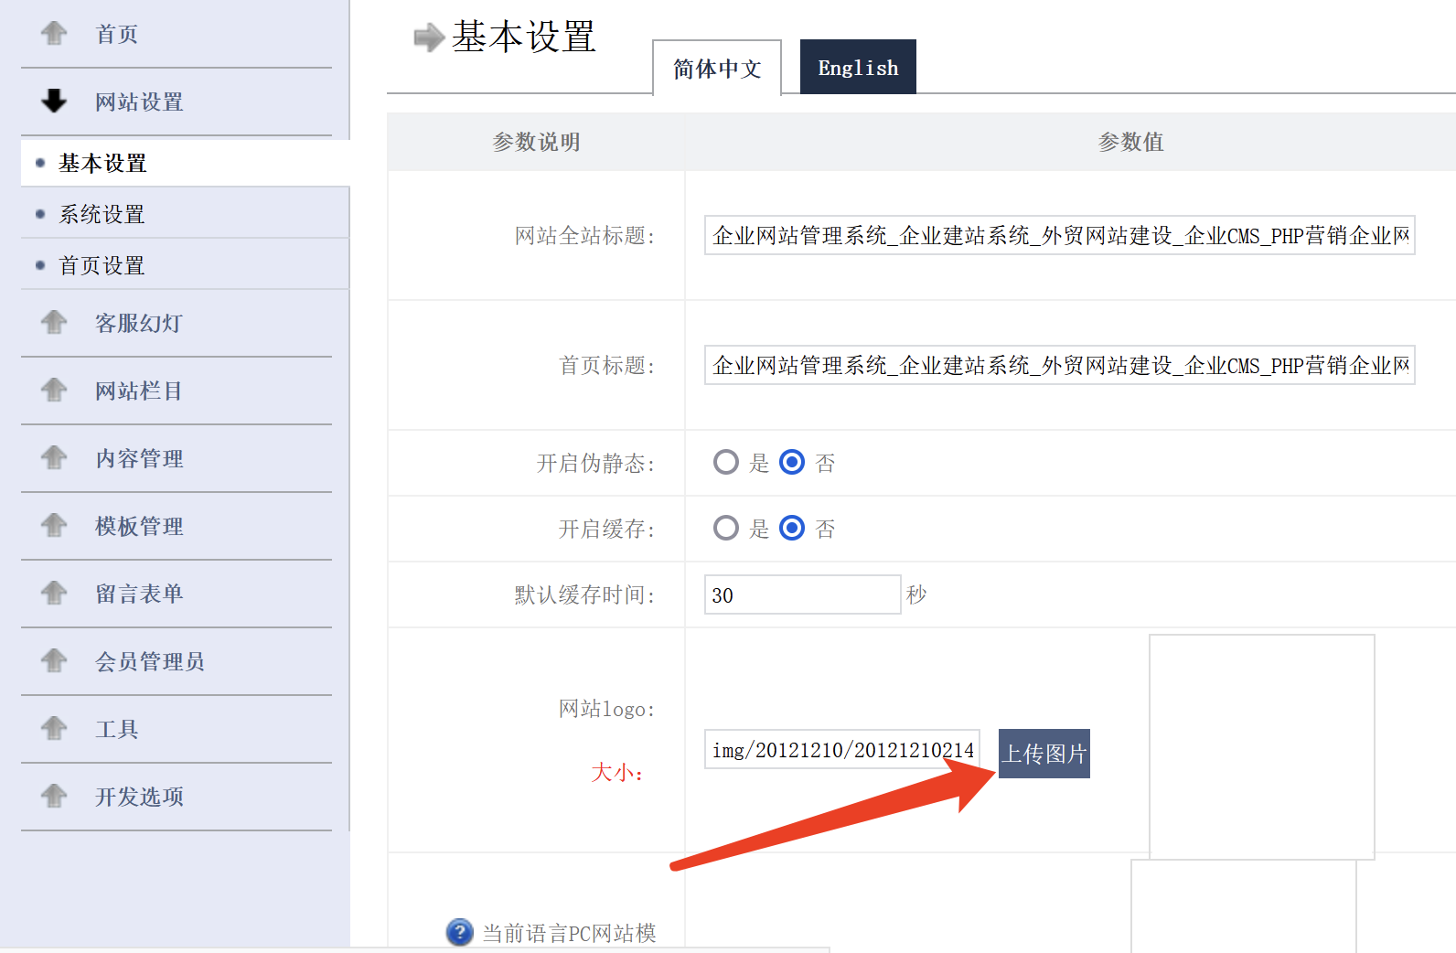Click the blue question mark help icon
1456x953 pixels.
(x=459, y=932)
